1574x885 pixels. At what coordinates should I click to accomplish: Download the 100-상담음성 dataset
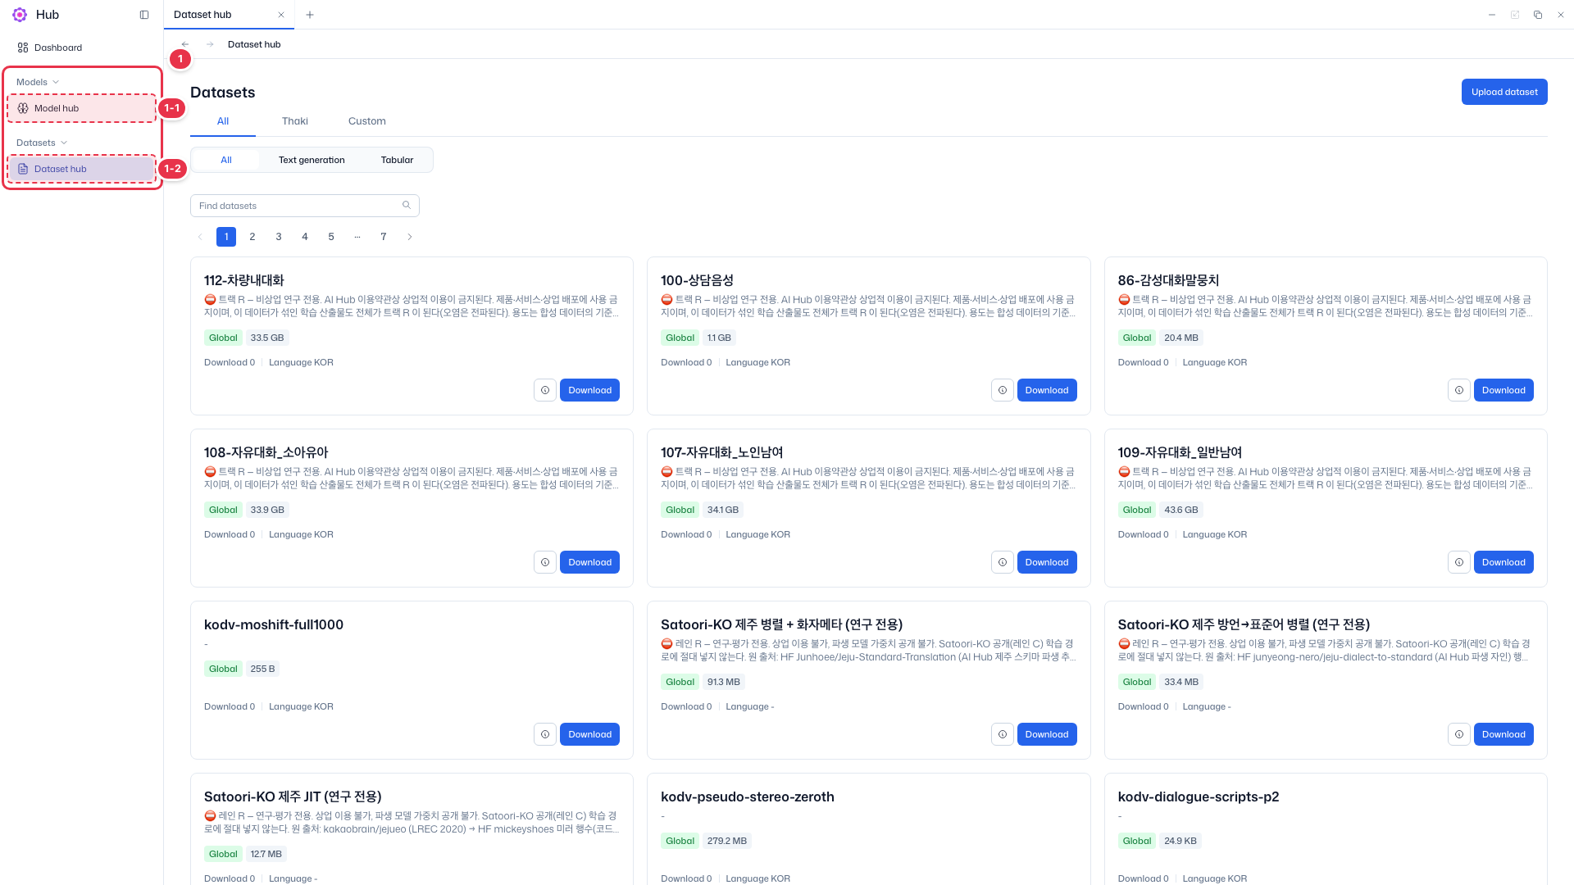1047,390
